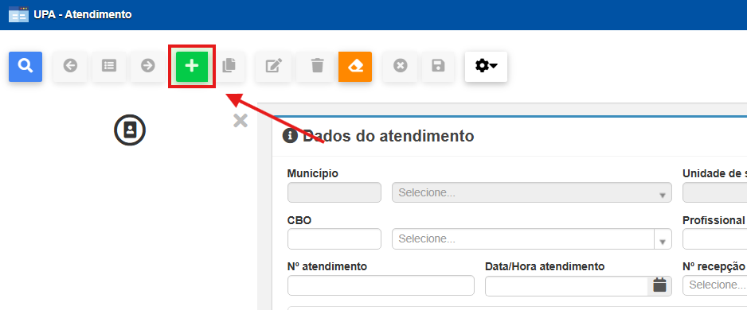Go to next record arrow
Viewport: 747px width, 310px height.
pyautogui.click(x=148, y=66)
